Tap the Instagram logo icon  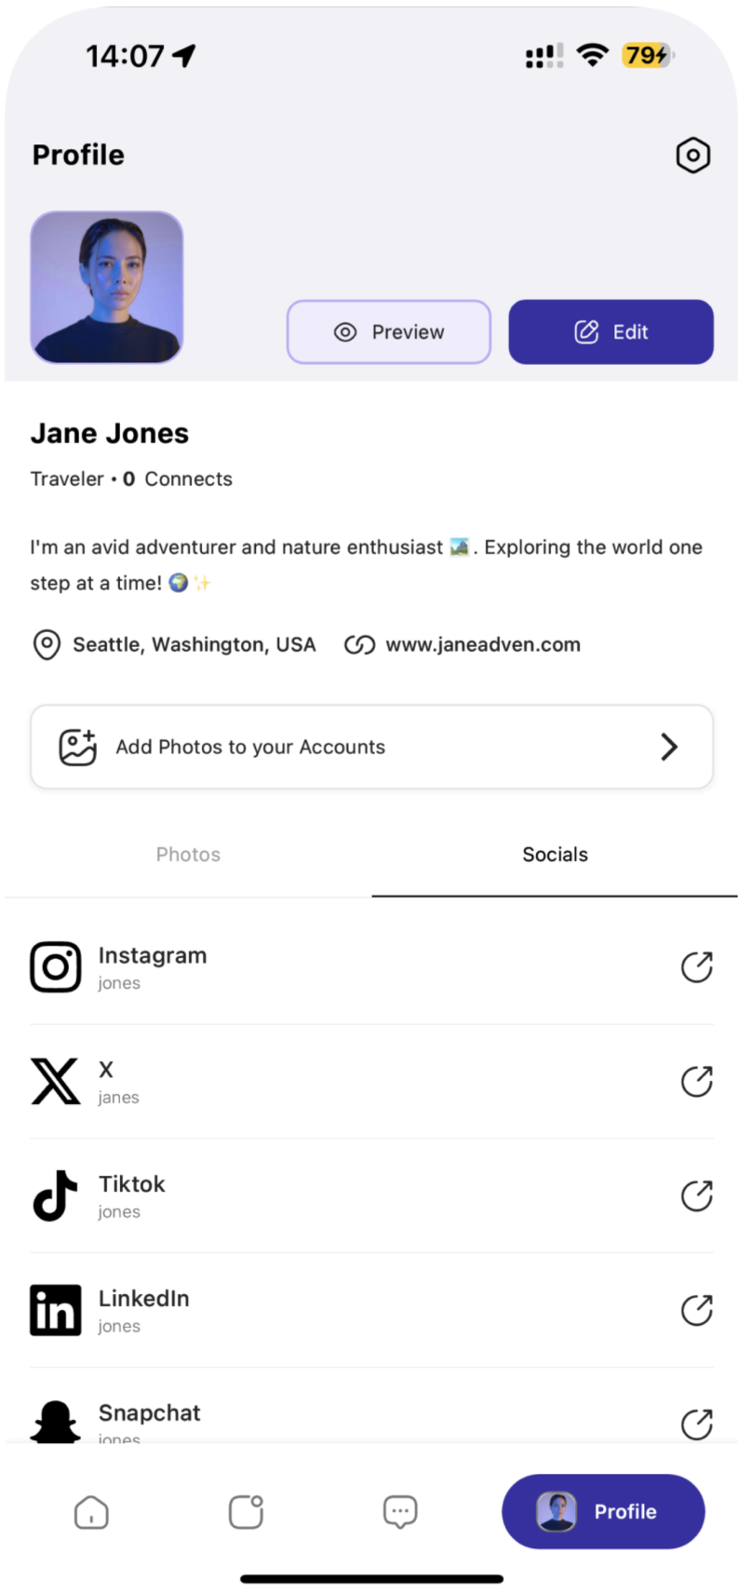click(56, 967)
